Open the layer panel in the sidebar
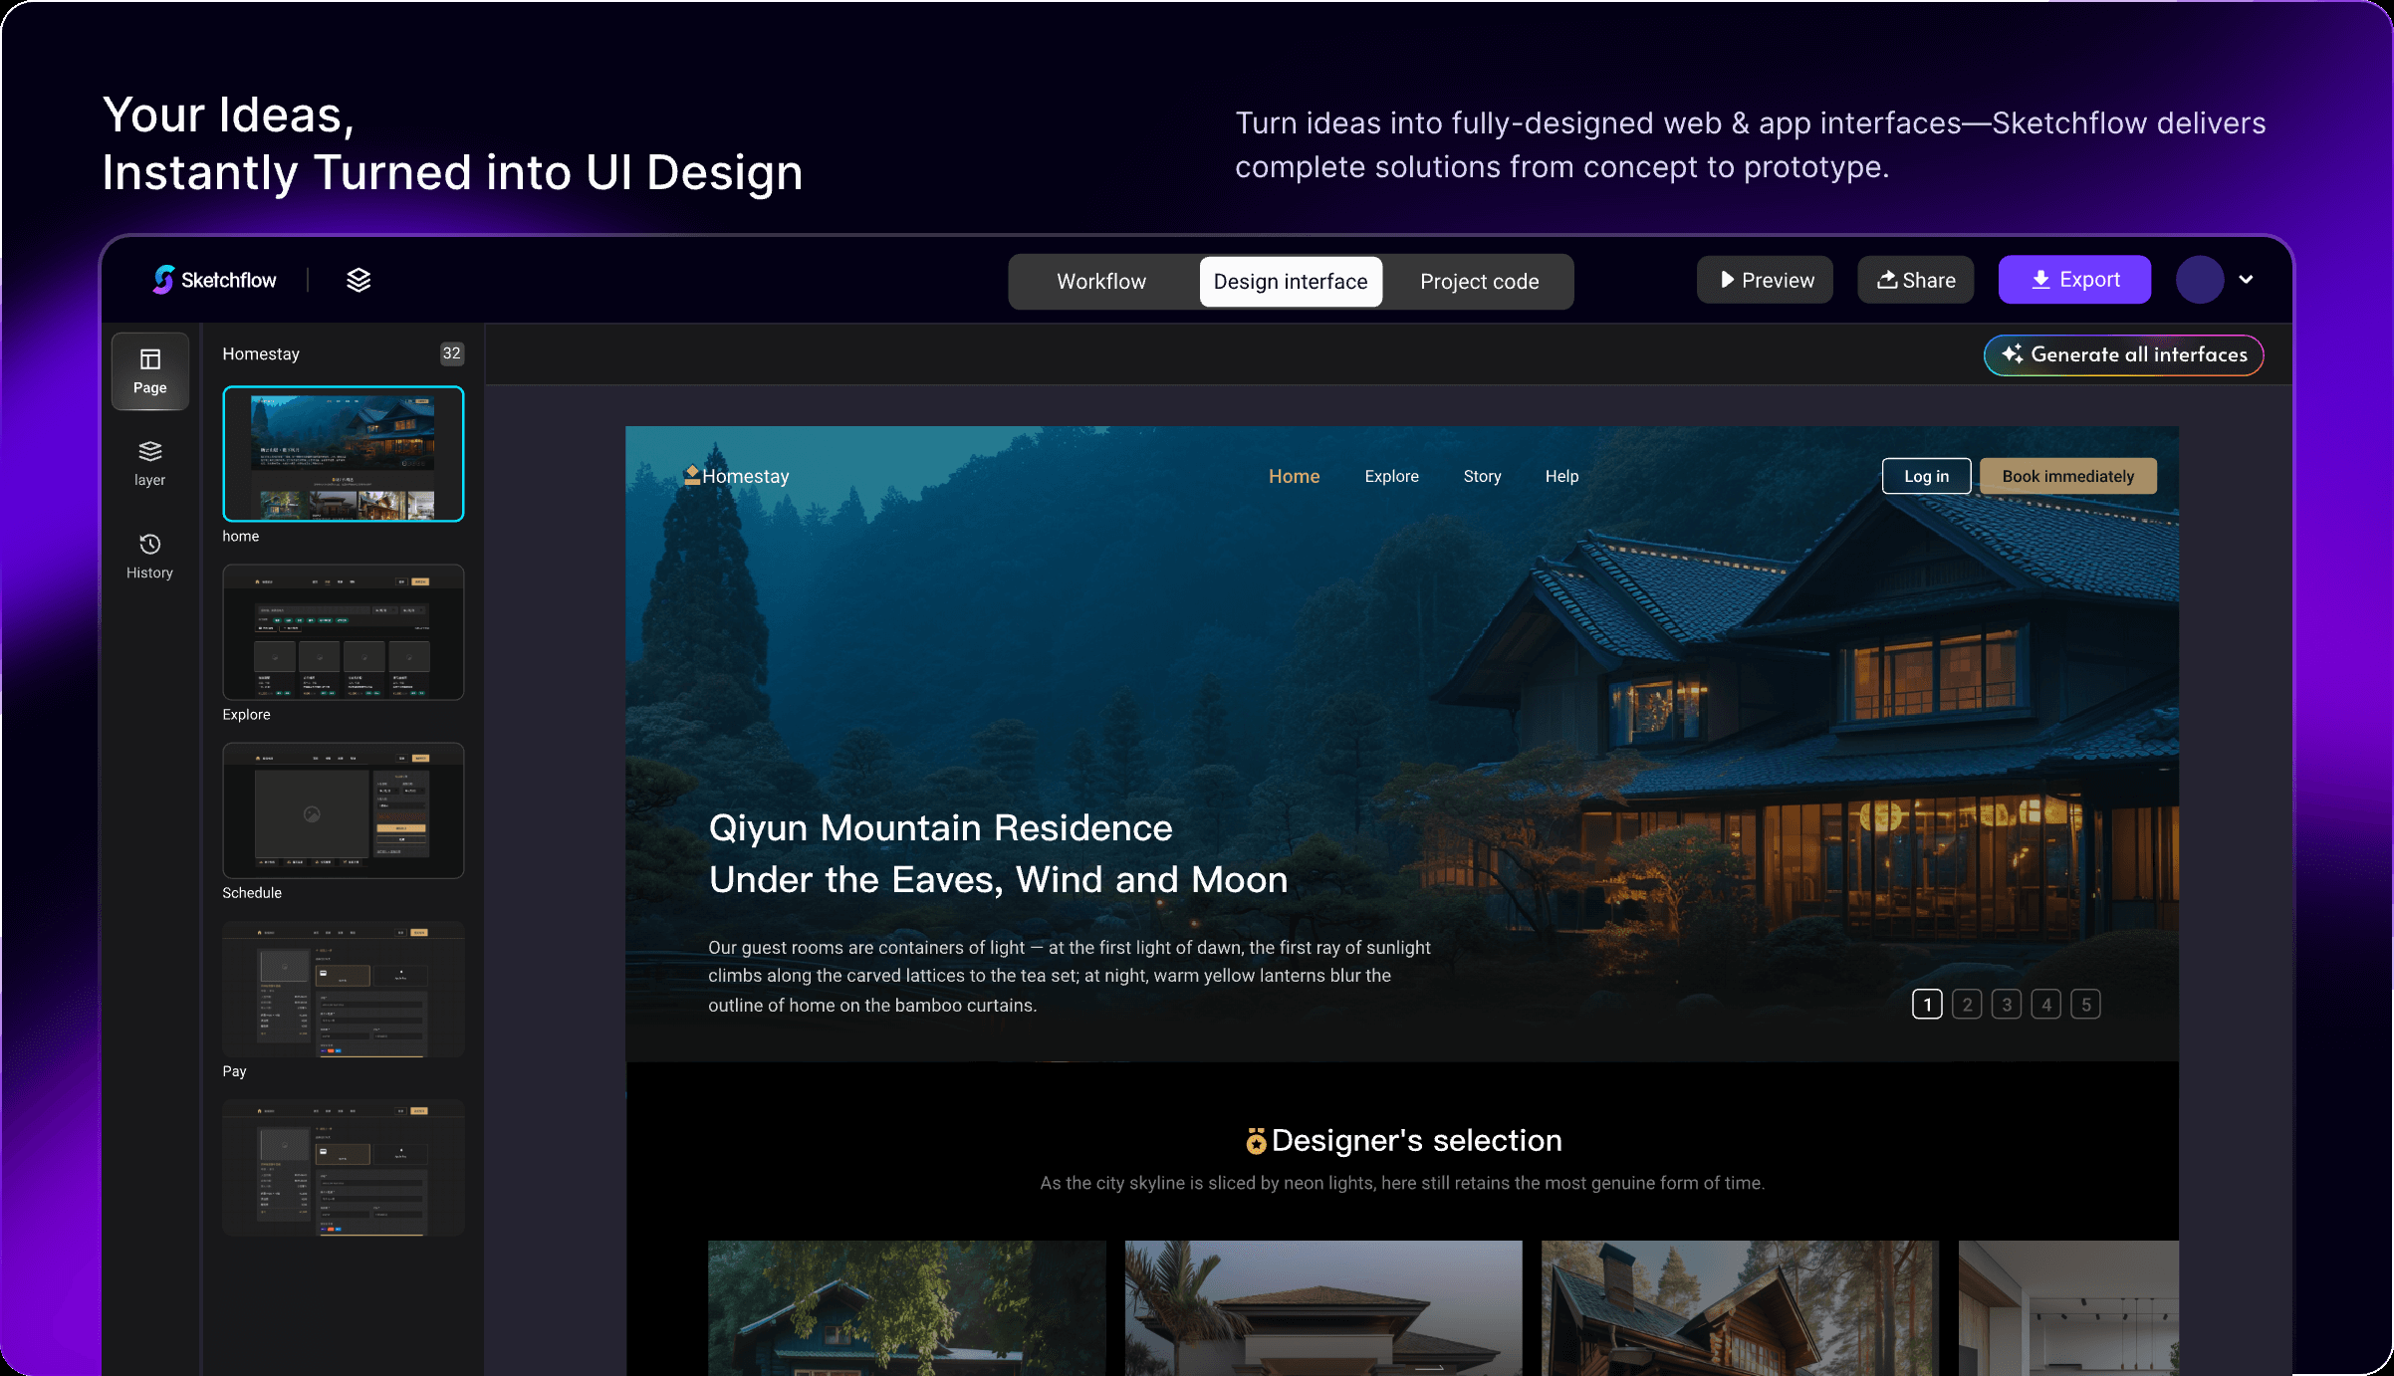2394x1376 pixels. 150,463
